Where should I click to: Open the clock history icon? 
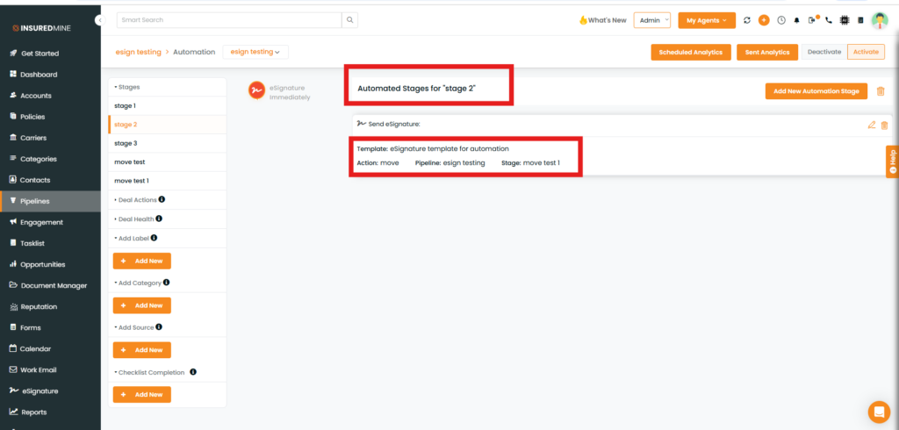781,20
